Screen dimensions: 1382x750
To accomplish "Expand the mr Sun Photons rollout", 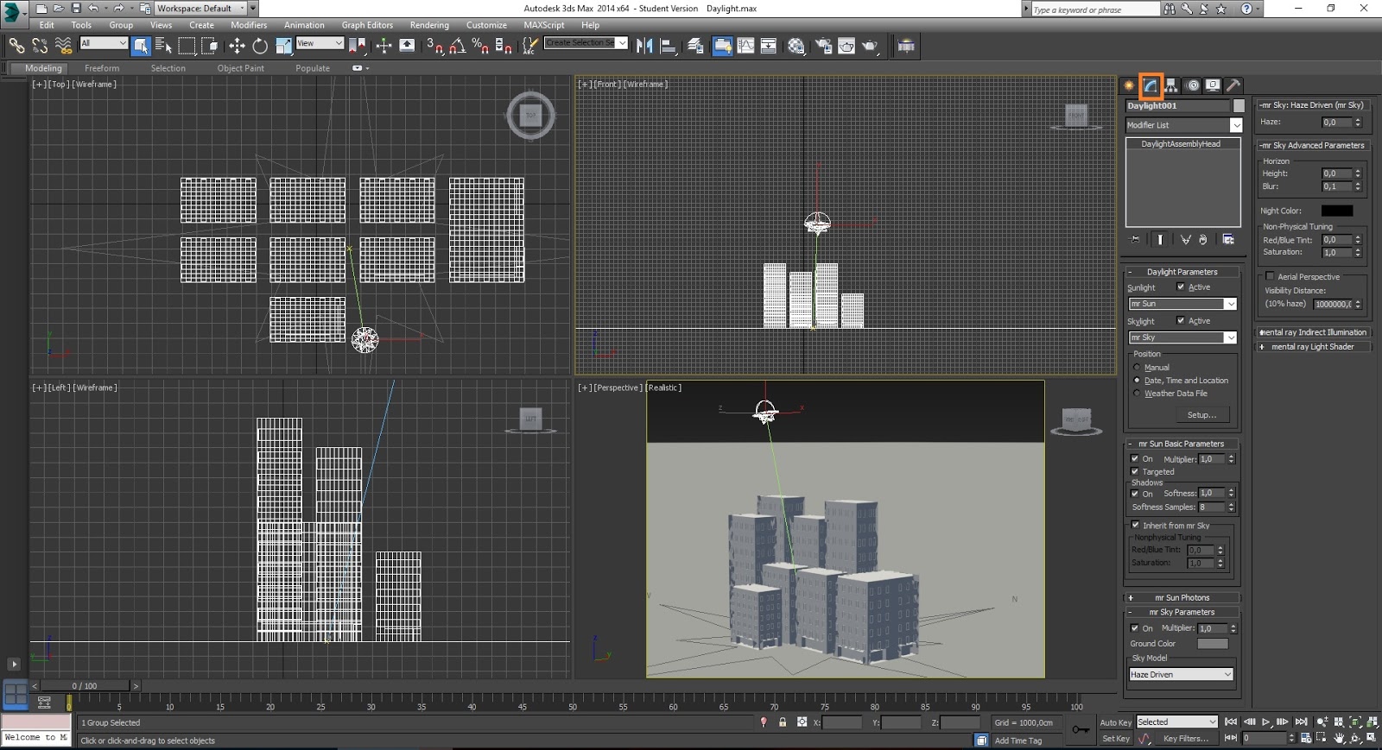I will [x=1182, y=597].
